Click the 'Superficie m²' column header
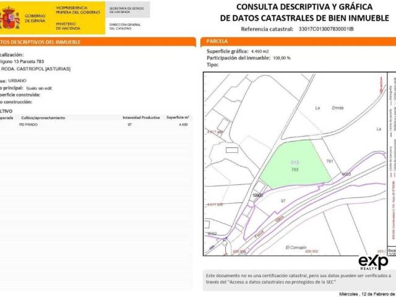Screen dimensions: 396x297 178,117
